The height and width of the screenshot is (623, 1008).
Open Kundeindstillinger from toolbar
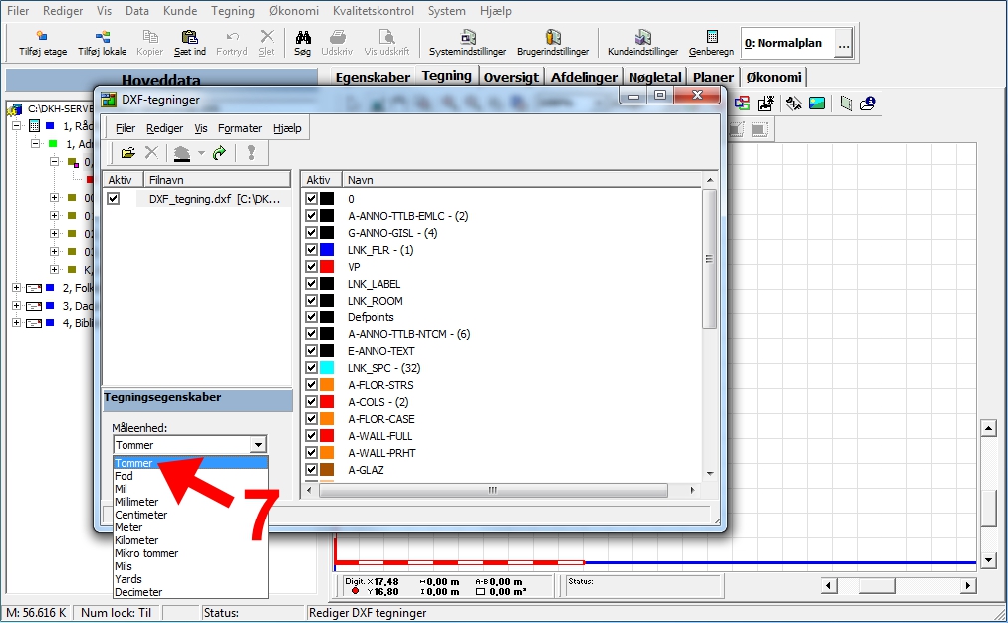[x=642, y=43]
